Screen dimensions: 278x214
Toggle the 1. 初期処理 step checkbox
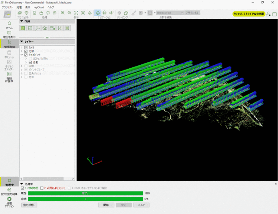tap(22, 188)
